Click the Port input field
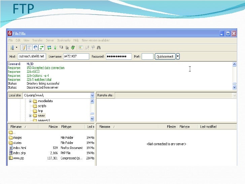The image size is (245, 184). pyautogui.click(x=147, y=56)
